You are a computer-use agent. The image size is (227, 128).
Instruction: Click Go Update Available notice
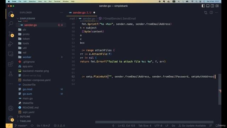(192, 126)
